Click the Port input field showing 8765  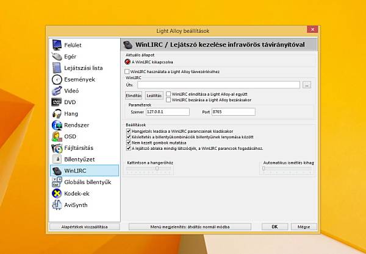pos(234,112)
